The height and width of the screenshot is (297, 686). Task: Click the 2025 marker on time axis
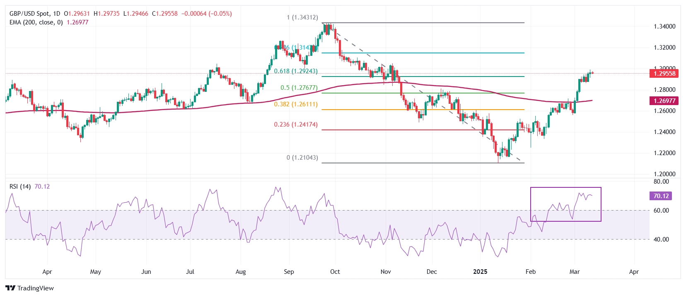(x=480, y=272)
